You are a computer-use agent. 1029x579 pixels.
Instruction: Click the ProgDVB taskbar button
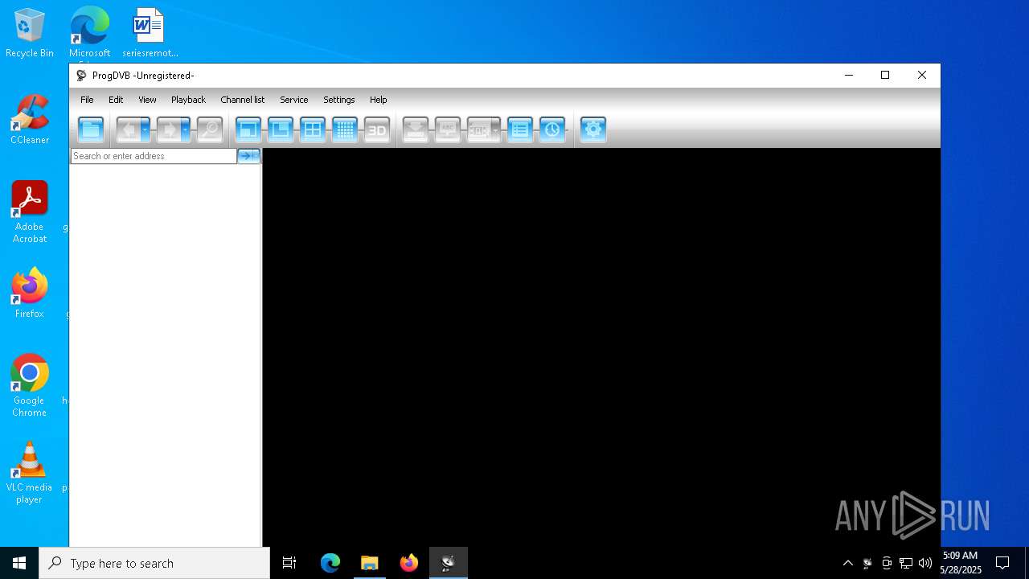pyautogui.click(x=449, y=563)
